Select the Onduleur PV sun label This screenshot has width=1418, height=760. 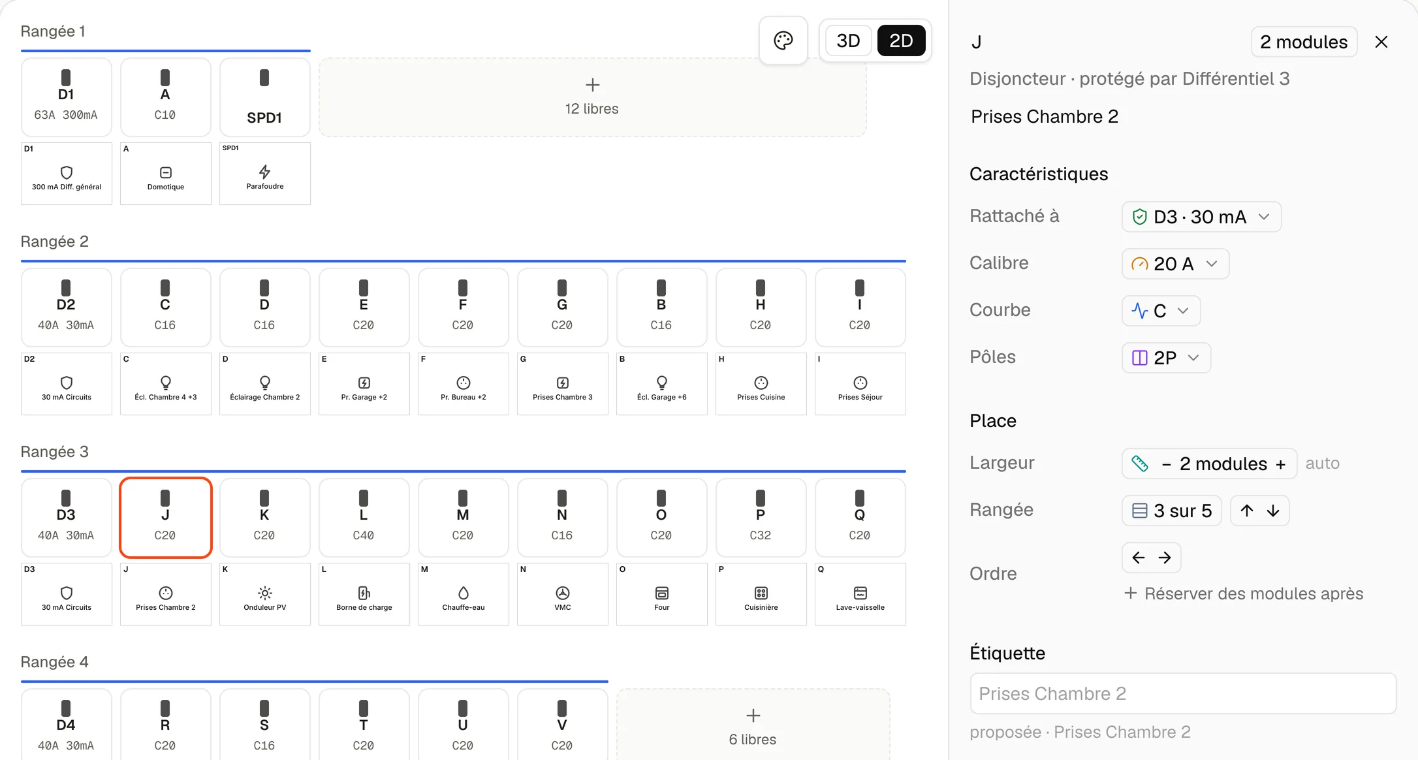(265, 594)
